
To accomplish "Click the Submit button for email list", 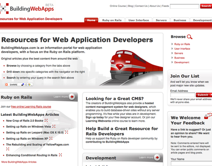I will click(x=204, y=95).
